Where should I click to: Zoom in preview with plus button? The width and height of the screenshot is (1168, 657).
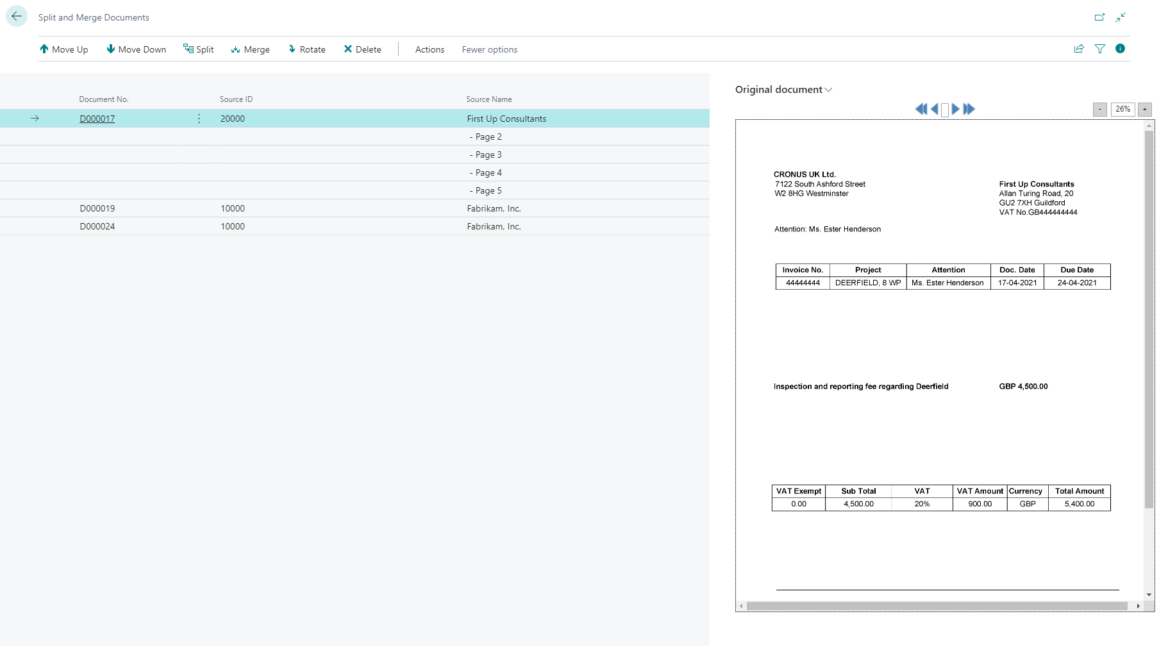pyautogui.click(x=1145, y=110)
